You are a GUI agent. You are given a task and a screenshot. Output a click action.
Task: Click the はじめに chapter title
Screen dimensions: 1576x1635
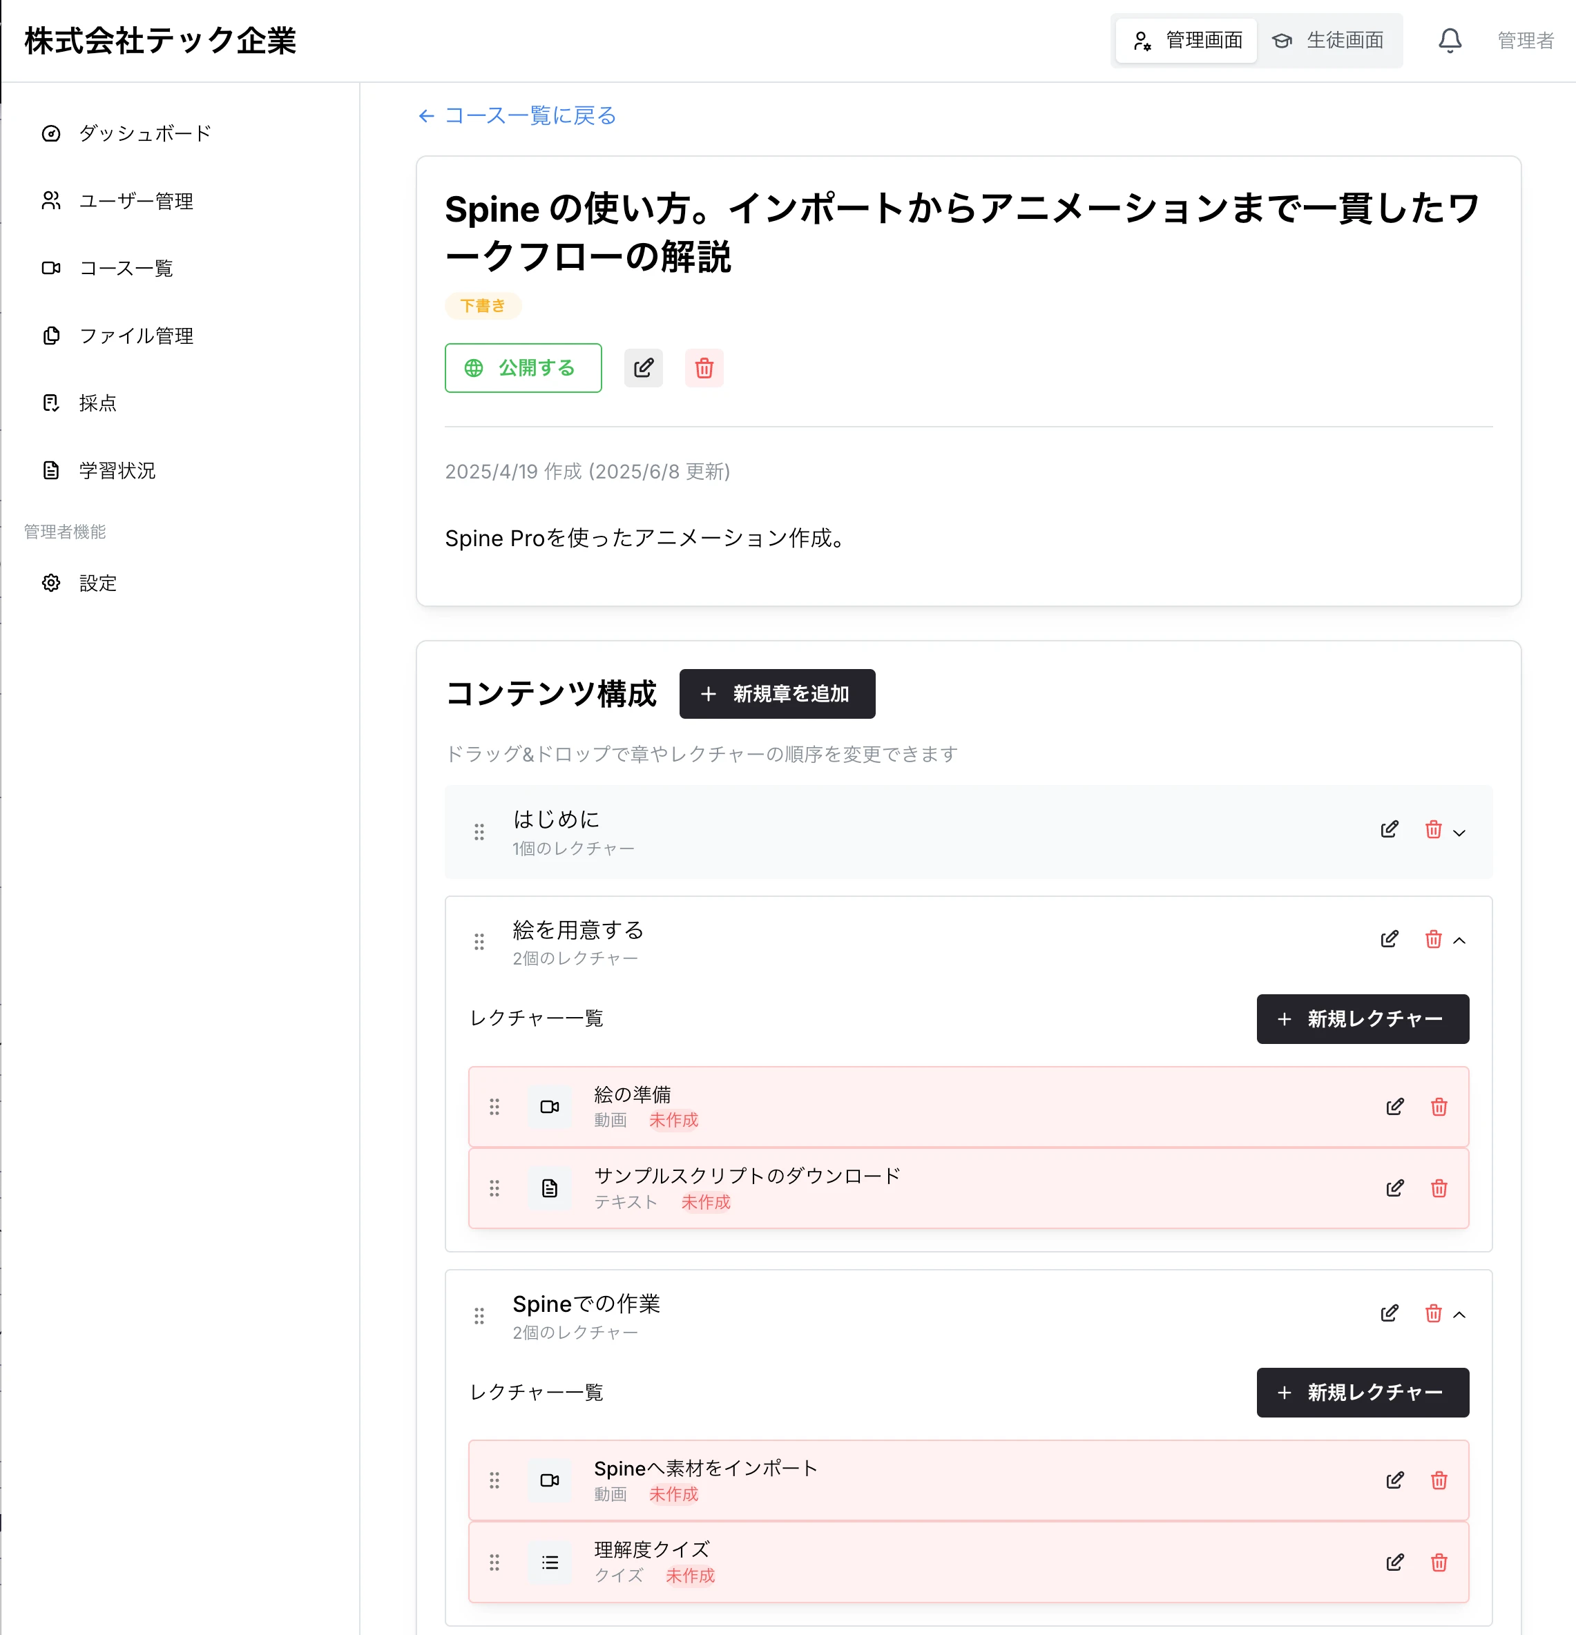[556, 819]
